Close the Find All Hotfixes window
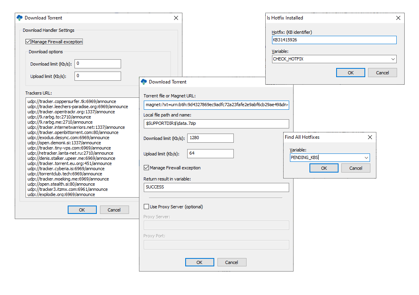The height and width of the screenshot is (295, 419). coord(370,137)
